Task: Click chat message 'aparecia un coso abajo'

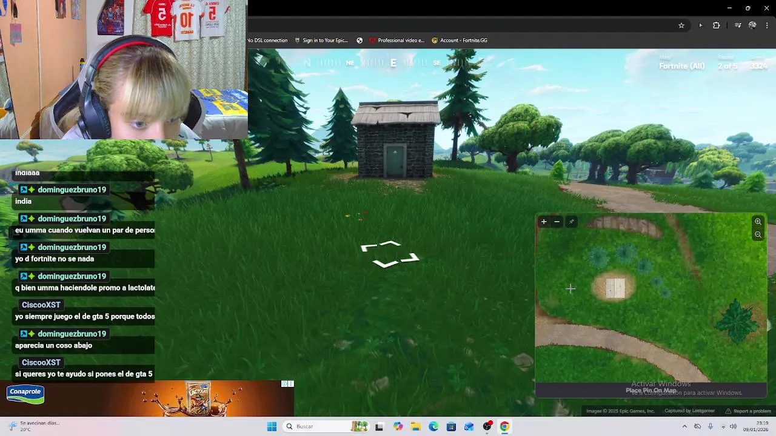Action: coord(53,345)
